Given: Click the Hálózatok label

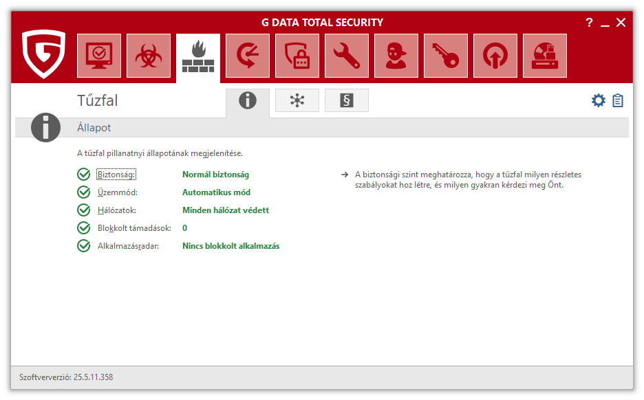Looking at the screenshot, I should pyautogui.click(x=117, y=210).
